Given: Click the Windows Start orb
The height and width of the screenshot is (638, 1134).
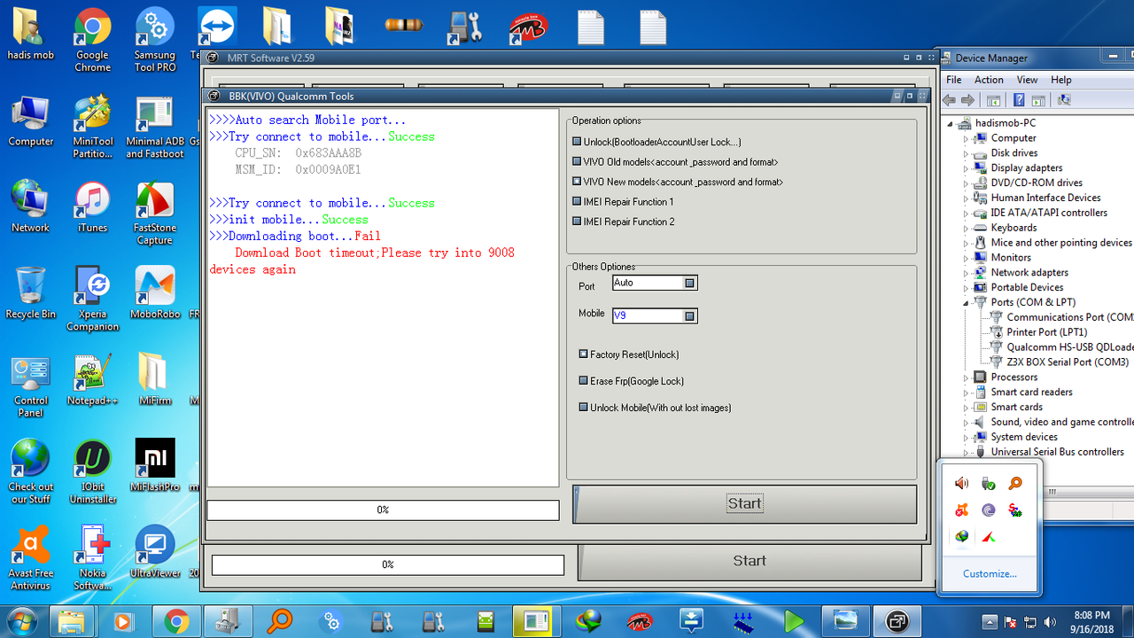Looking at the screenshot, I should pos(21,620).
